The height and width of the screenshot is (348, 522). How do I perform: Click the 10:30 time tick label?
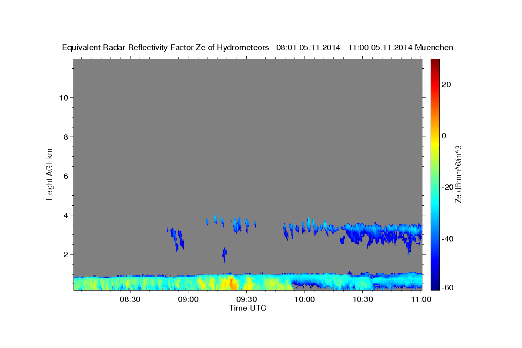pos(363,299)
